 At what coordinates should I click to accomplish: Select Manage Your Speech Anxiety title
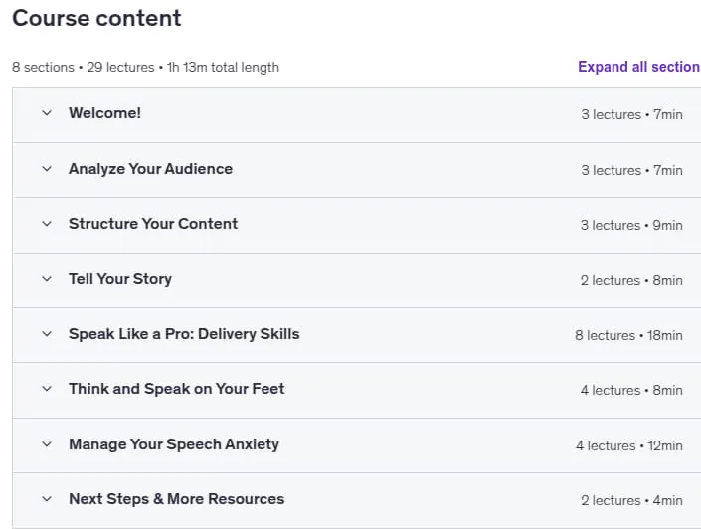click(173, 444)
